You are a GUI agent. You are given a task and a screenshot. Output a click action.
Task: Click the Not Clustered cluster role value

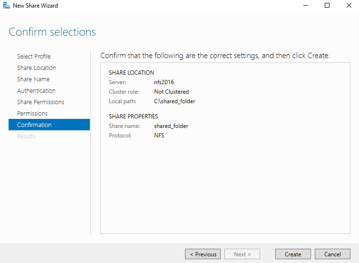pyautogui.click(x=171, y=92)
